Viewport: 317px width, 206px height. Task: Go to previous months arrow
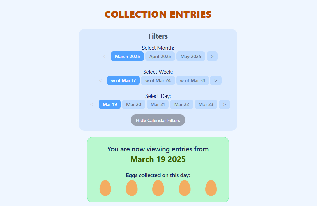[104, 56]
